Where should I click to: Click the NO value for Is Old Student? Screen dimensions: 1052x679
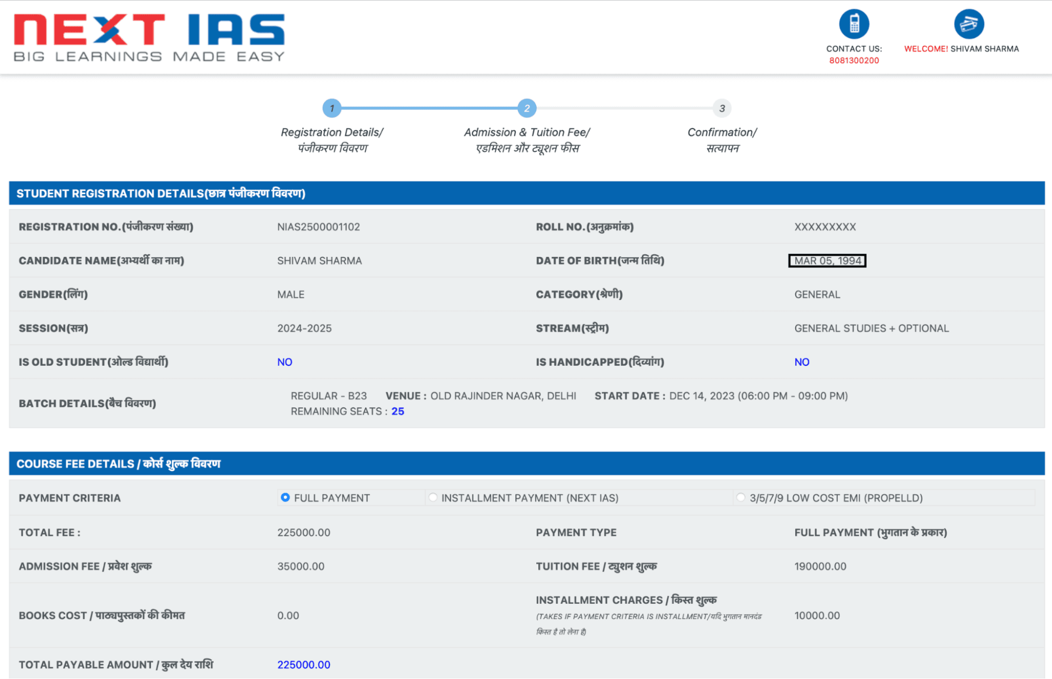[285, 362]
